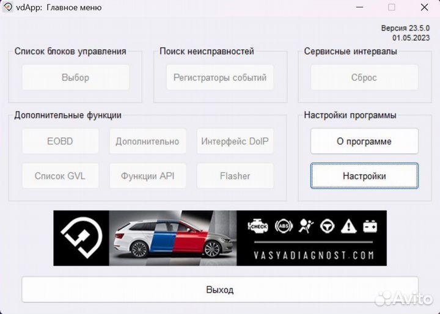Open the Настройки settings button
The height and width of the screenshot is (314, 440).
point(364,176)
